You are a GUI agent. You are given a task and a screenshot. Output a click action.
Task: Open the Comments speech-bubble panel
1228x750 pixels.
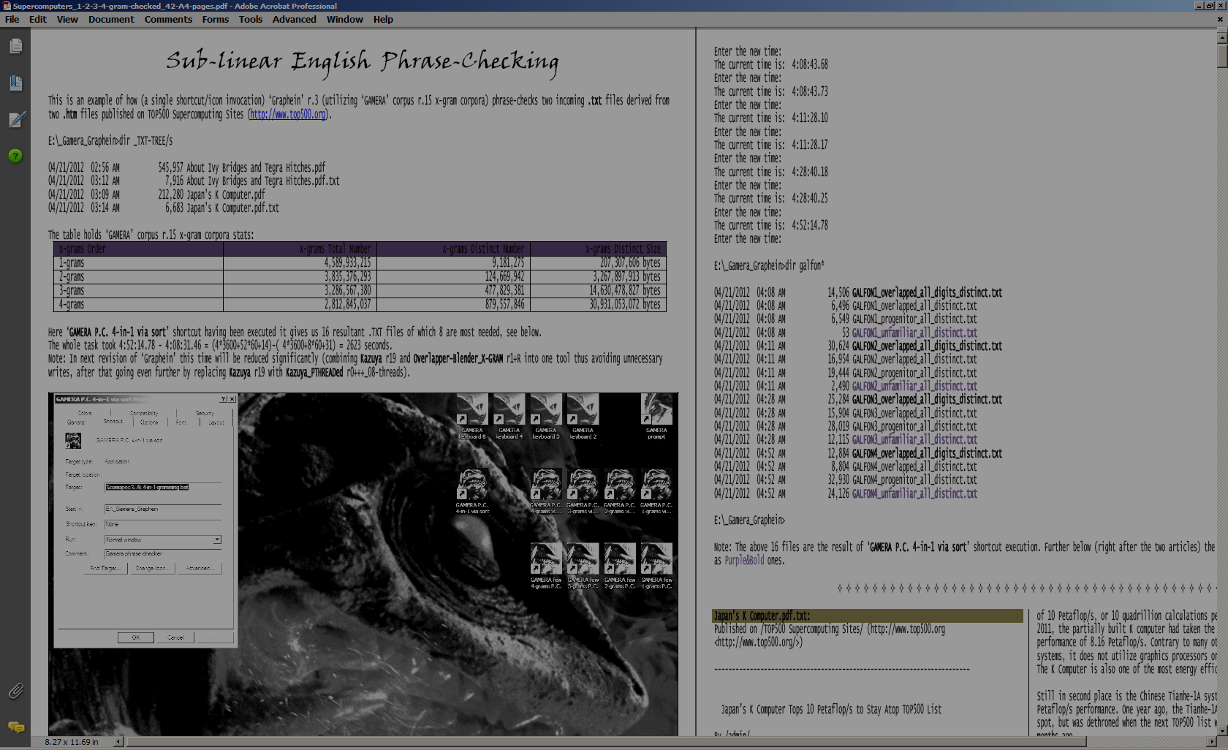point(15,727)
